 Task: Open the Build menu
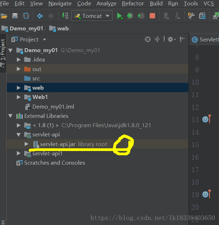pyautogui.click(x=156, y=4)
